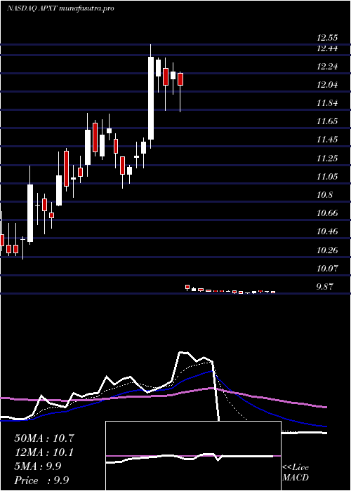Select the 11.45 price axis label
Image resolution: width=351 pixels, height=491 pixels.
[327, 140]
